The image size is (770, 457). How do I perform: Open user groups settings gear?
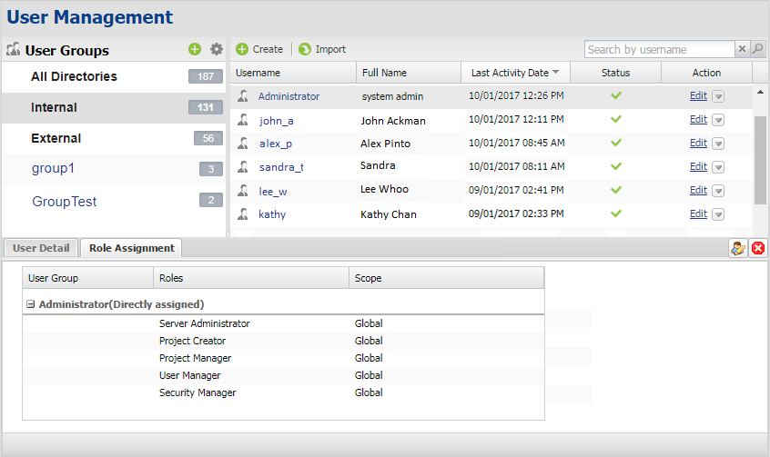click(217, 50)
